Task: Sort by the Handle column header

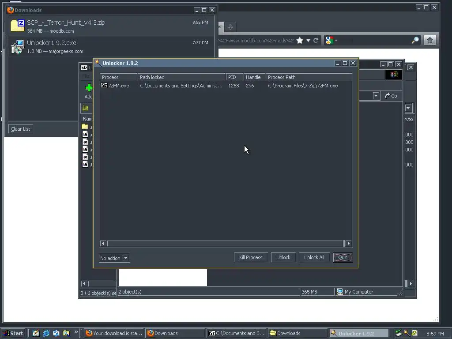Action: coord(255,77)
